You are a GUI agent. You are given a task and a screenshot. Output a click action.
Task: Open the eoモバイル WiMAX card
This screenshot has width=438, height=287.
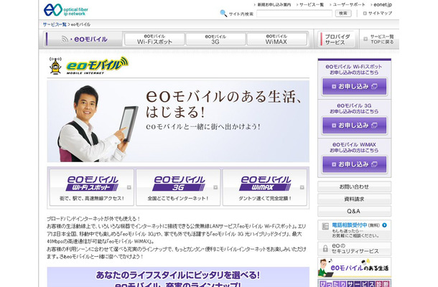click(x=264, y=187)
